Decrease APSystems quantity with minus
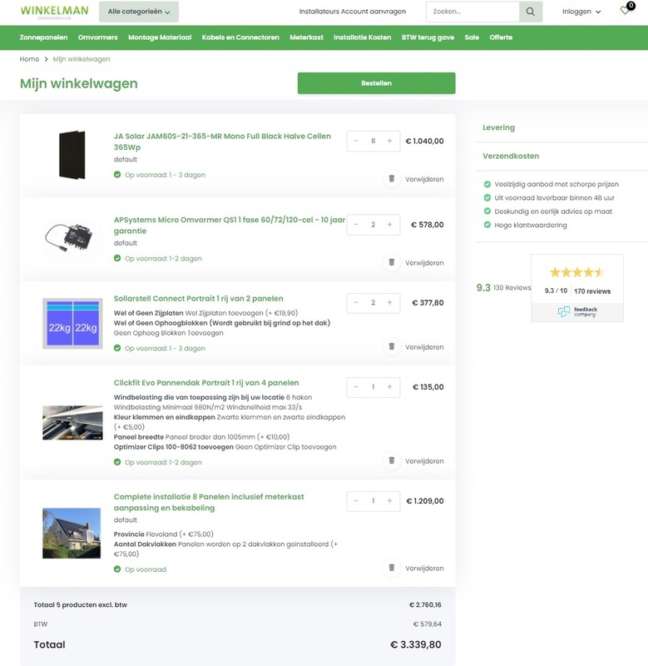The height and width of the screenshot is (666, 648). pos(356,225)
